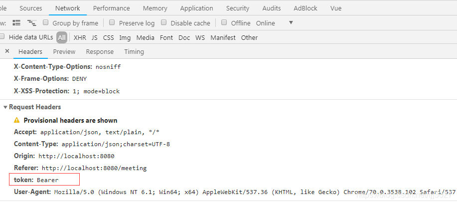
Task: Click the provisional headers warning icon
Action: click(17, 120)
